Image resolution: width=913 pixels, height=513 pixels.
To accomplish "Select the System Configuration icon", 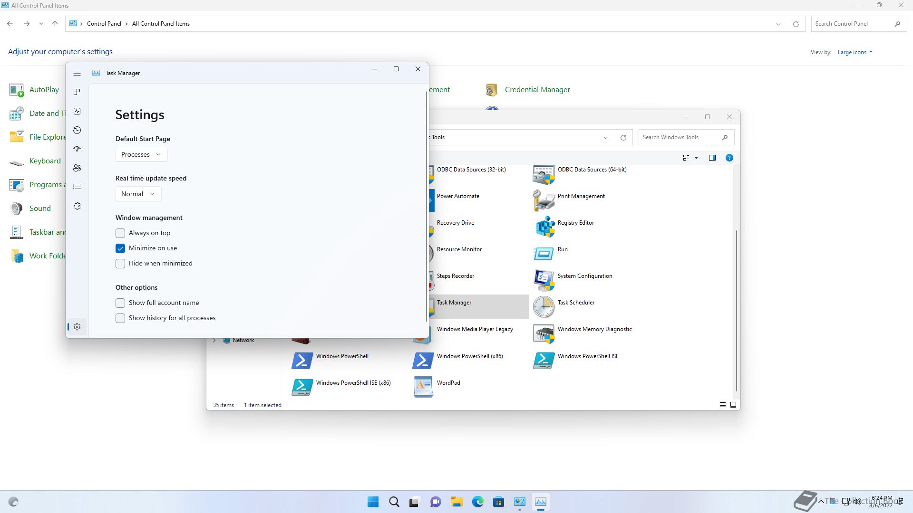I will (x=544, y=280).
